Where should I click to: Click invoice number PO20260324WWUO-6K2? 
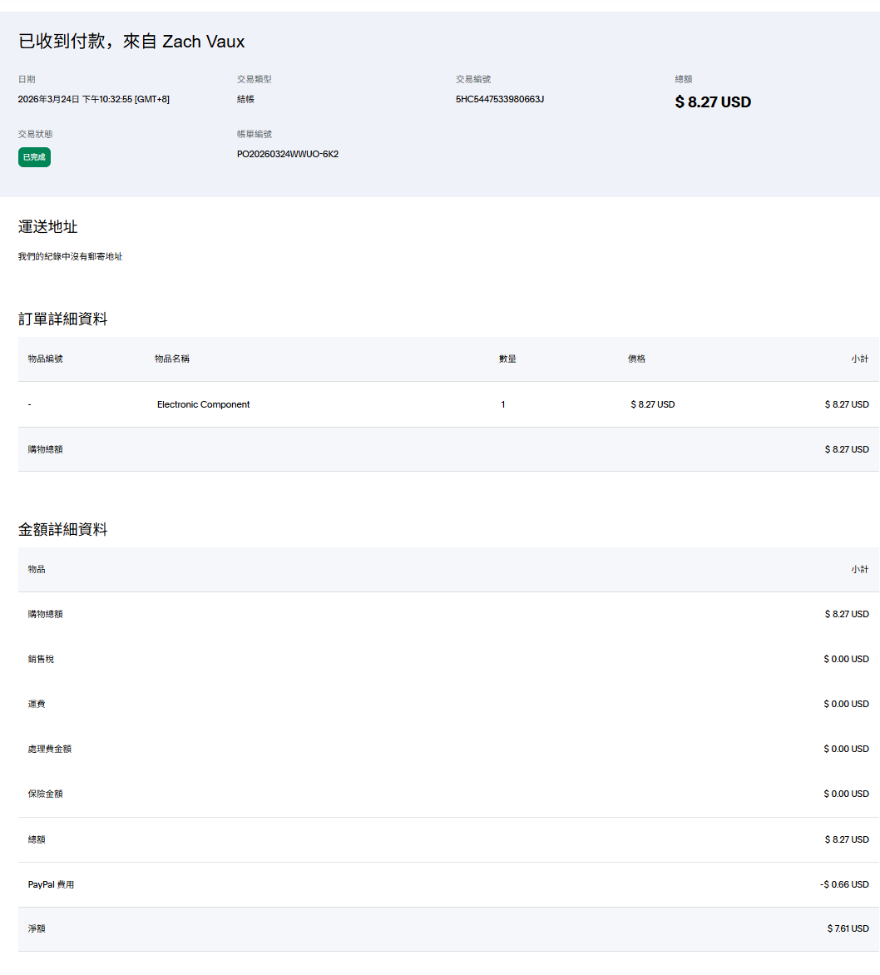click(x=287, y=154)
